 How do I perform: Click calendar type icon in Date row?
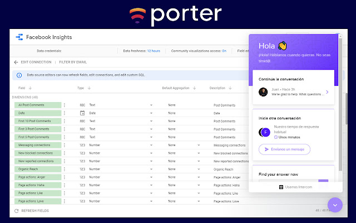pyautogui.click(x=82, y=113)
